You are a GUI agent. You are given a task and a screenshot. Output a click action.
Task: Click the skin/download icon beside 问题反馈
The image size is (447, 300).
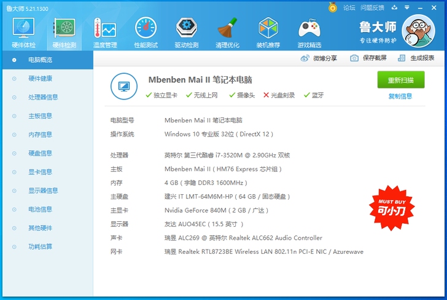394,7
